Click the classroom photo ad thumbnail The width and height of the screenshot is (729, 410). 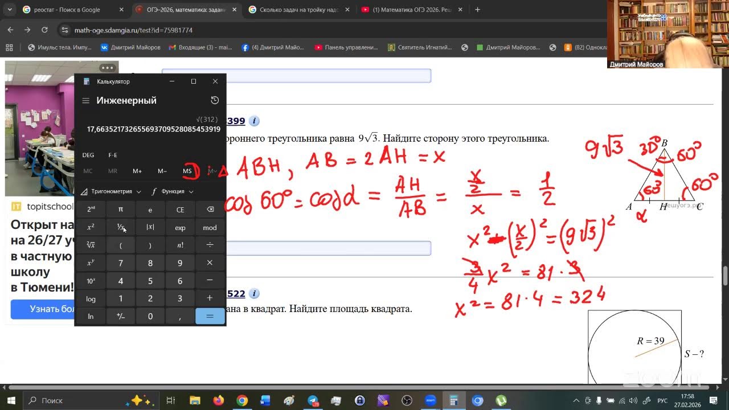point(62,128)
